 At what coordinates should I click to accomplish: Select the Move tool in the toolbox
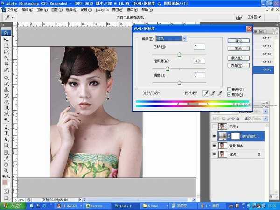[7, 40]
